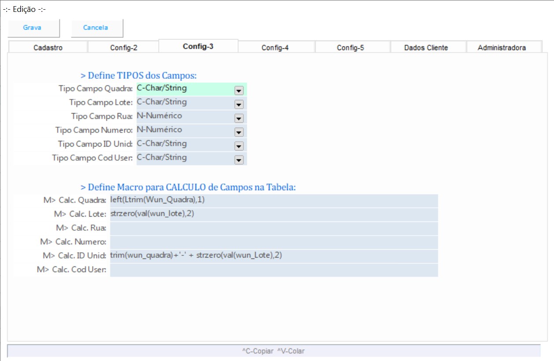Image resolution: width=554 pixels, height=361 pixels.
Task: Switch to the Cadastro tab
Action: click(48, 48)
